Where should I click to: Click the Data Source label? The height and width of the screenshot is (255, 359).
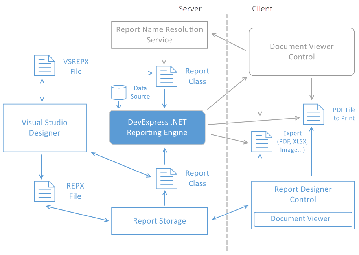(140, 92)
